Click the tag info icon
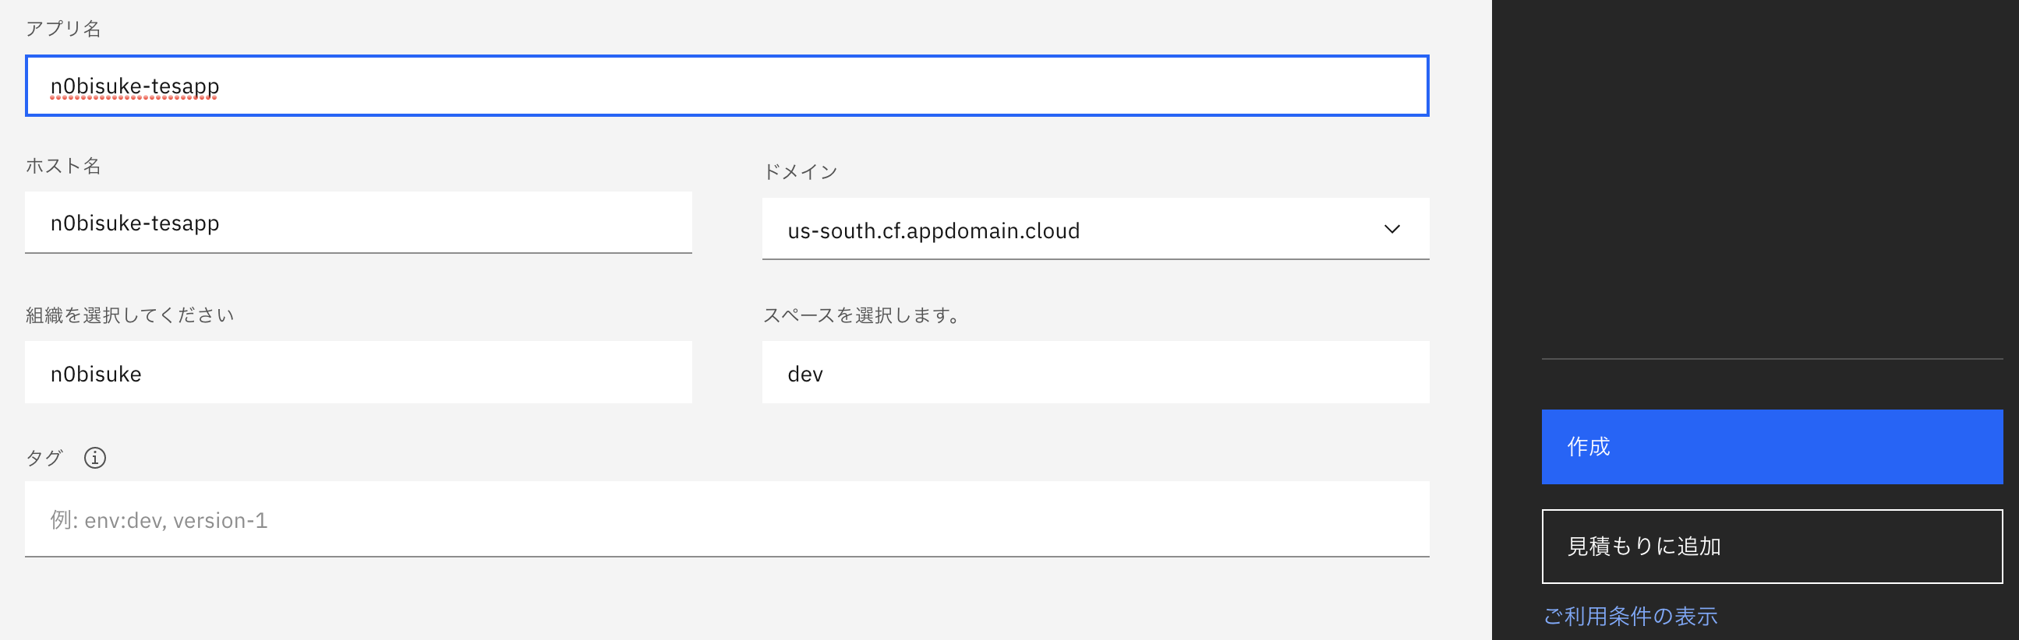2019x640 pixels. tap(95, 458)
